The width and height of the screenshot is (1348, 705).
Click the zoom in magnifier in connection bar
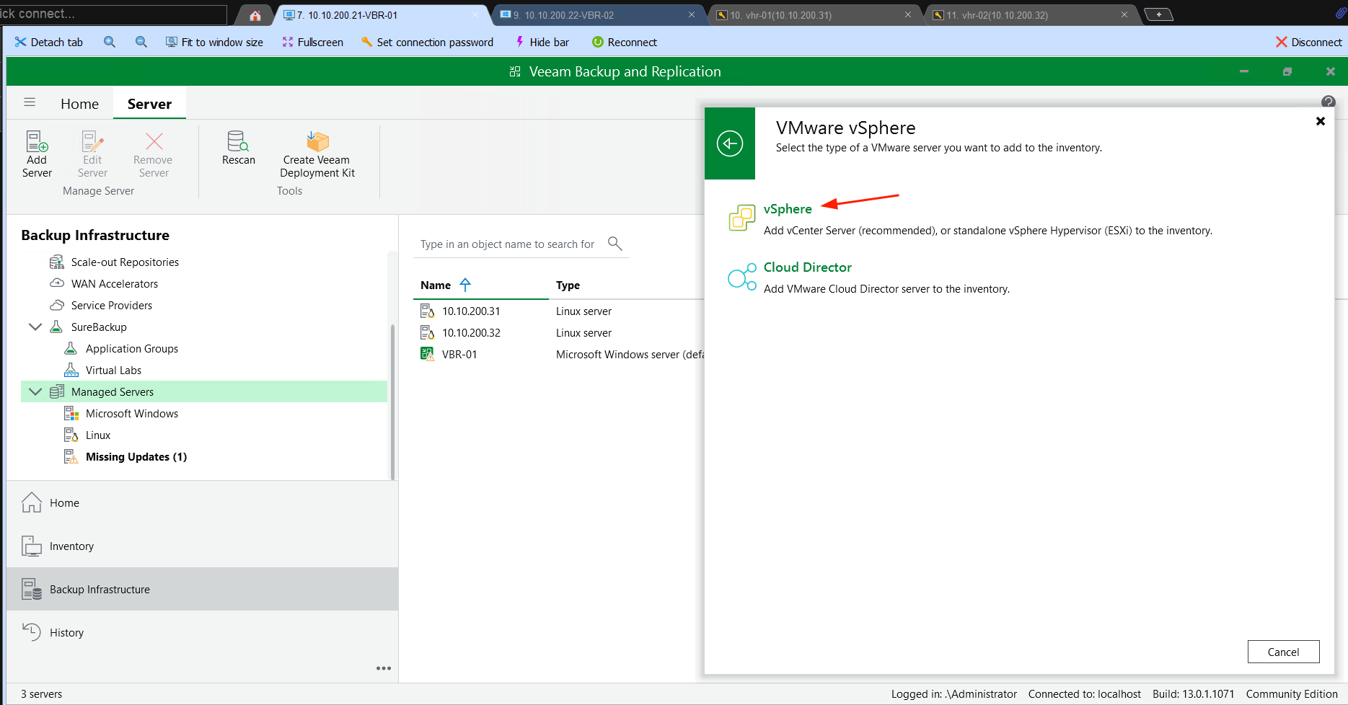pyautogui.click(x=110, y=43)
